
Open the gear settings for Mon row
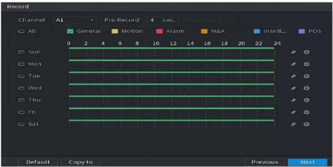306,64
